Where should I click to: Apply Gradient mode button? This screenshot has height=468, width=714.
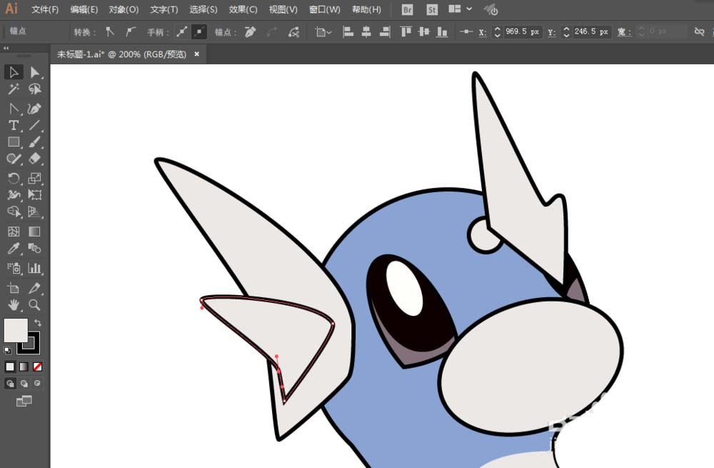pyautogui.click(x=24, y=367)
